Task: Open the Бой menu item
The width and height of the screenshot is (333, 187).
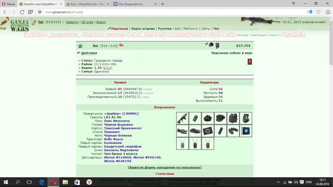Action: tap(178, 29)
